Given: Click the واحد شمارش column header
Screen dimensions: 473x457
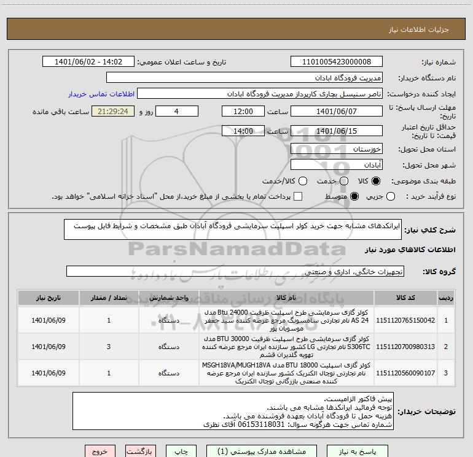Looking at the screenshot, I should pos(169,298).
